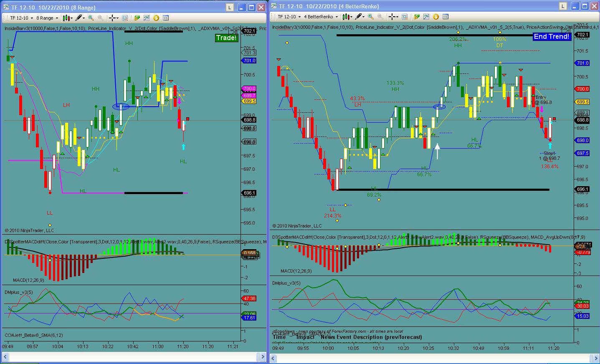Expand chart style dropdown in BetterRenko window
The image size is (600, 364).
tap(352, 17)
